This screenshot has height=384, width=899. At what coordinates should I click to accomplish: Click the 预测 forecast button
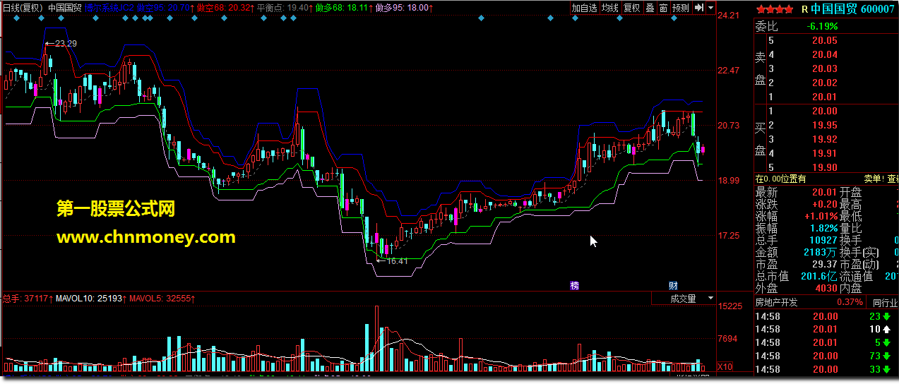pyautogui.click(x=681, y=8)
